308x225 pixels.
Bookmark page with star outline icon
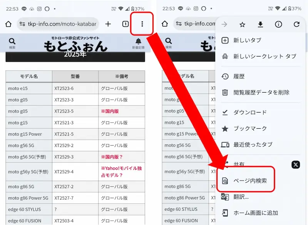click(243, 25)
